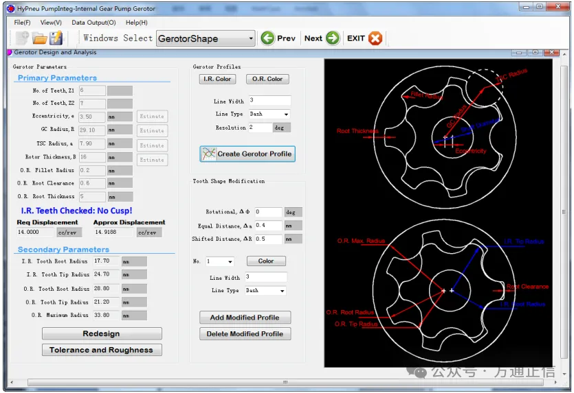This screenshot has width=574, height=393.
Task: Click the O.R. Fillet Radius field
Action: point(92,171)
